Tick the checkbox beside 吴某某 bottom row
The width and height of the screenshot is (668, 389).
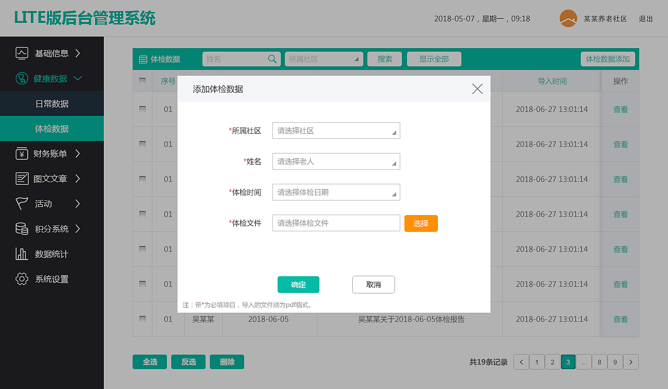click(142, 319)
